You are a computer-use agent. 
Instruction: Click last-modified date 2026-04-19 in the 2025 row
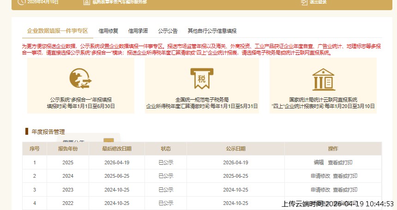click(x=117, y=162)
